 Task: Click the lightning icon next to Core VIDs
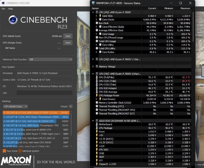[100, 16]
